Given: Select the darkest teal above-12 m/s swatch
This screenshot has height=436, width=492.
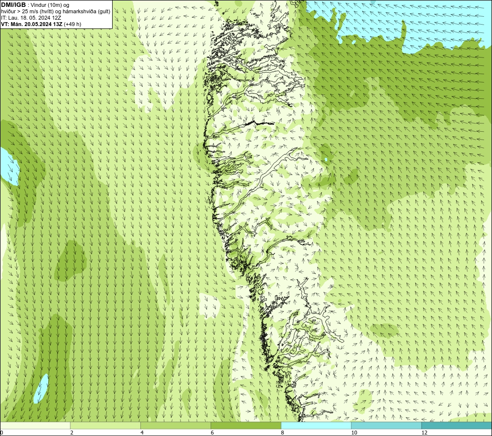Looking at the screenshot, I should click(457, 425).
